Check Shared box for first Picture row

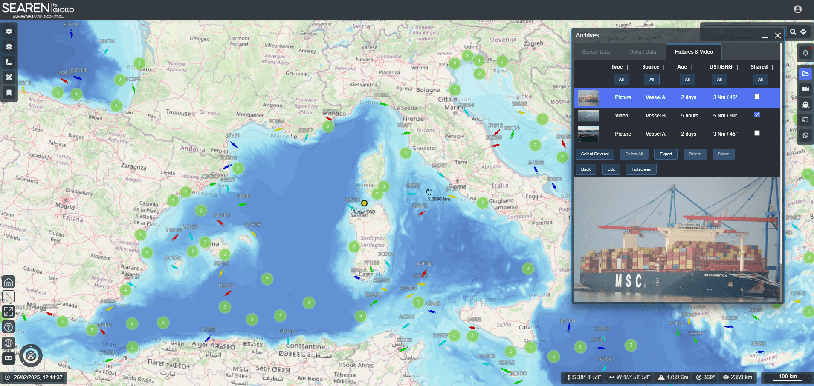757,97
